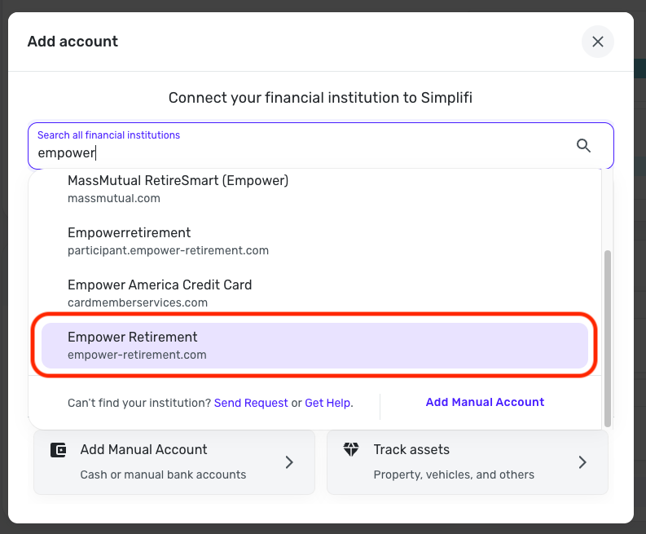Close the Add account dialog
Screen dimensions: 646x534
coord(597,42)
